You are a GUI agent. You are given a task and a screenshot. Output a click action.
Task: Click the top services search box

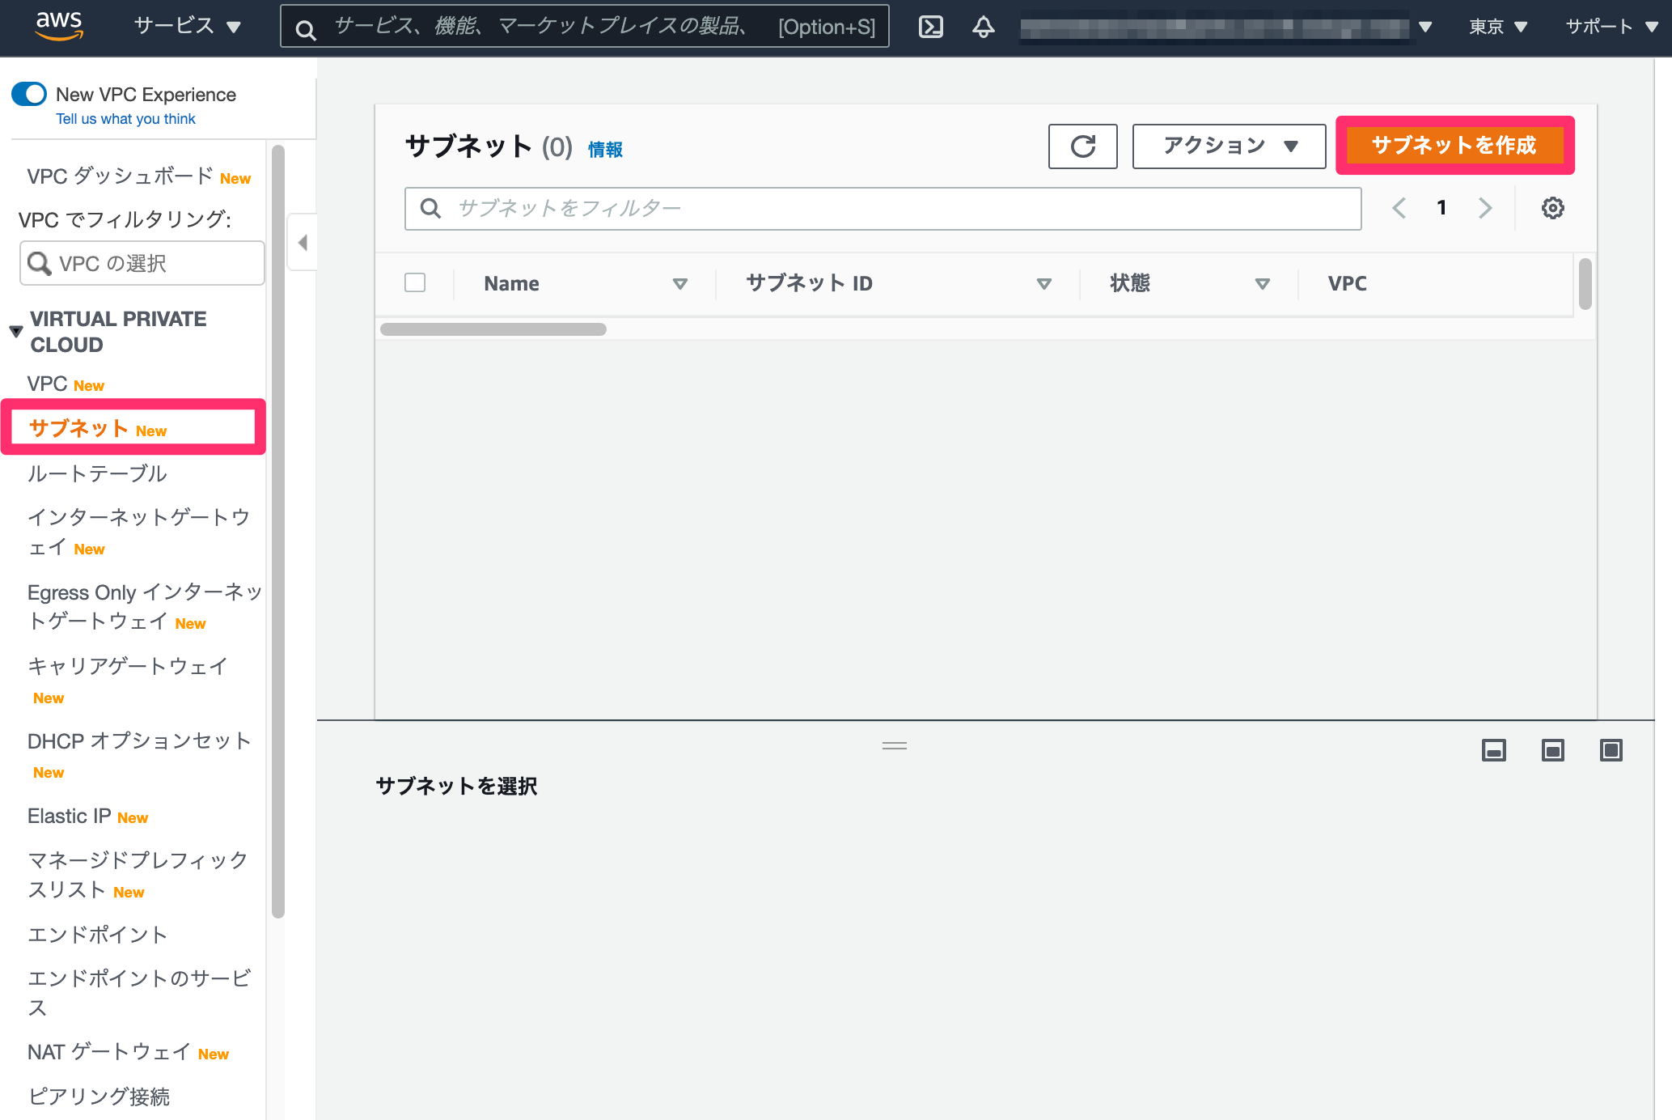click(584, 27)
